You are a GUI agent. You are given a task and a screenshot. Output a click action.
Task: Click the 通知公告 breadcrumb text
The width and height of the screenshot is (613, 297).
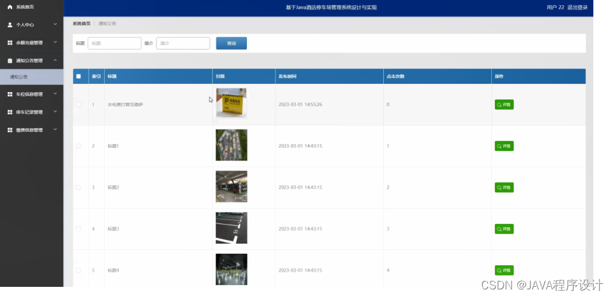tap(107, 23)
